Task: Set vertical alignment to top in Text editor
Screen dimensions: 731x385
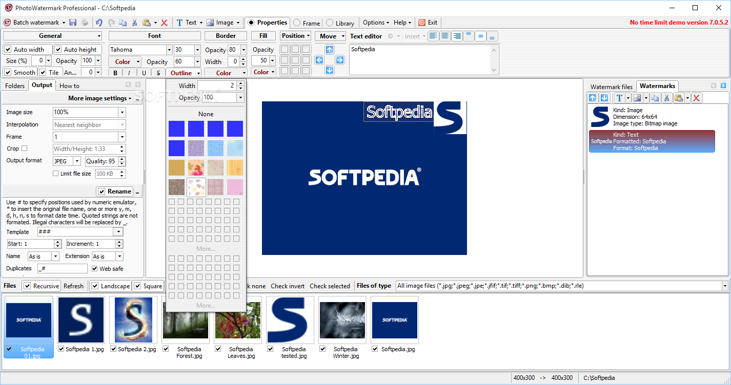Action: coord(469,36)
